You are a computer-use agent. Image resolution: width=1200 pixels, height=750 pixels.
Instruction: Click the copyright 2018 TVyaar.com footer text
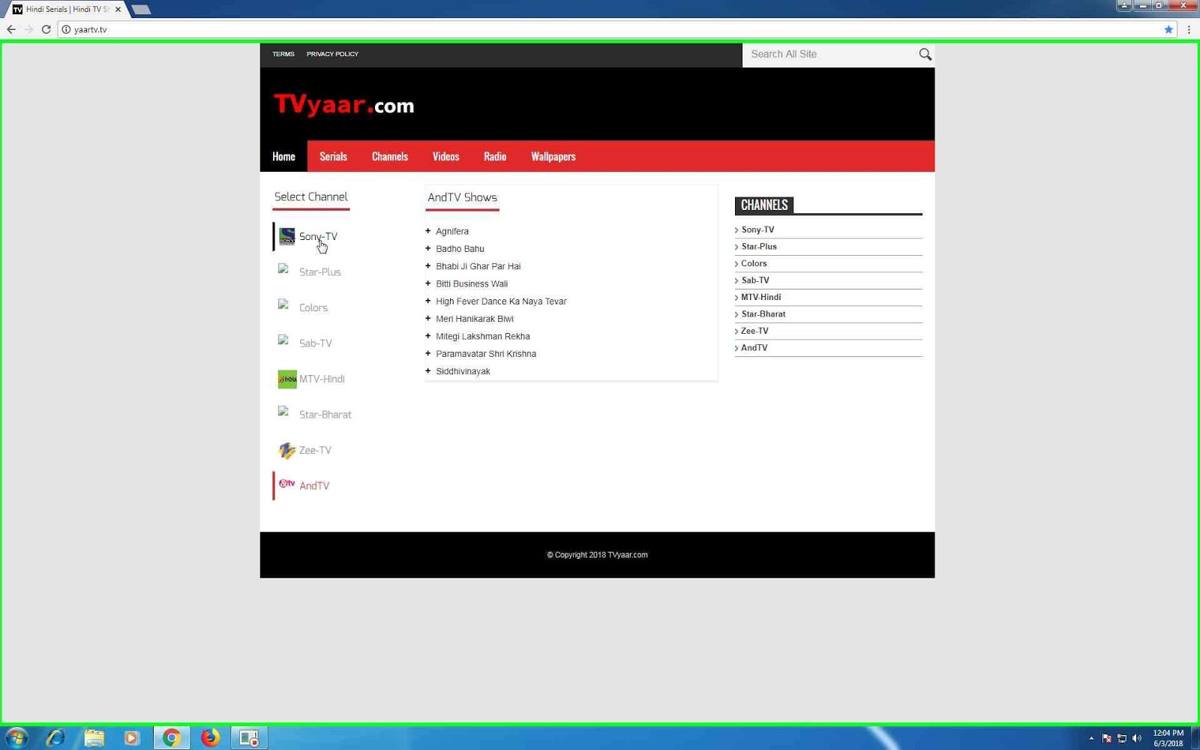[x=597, y=555]
